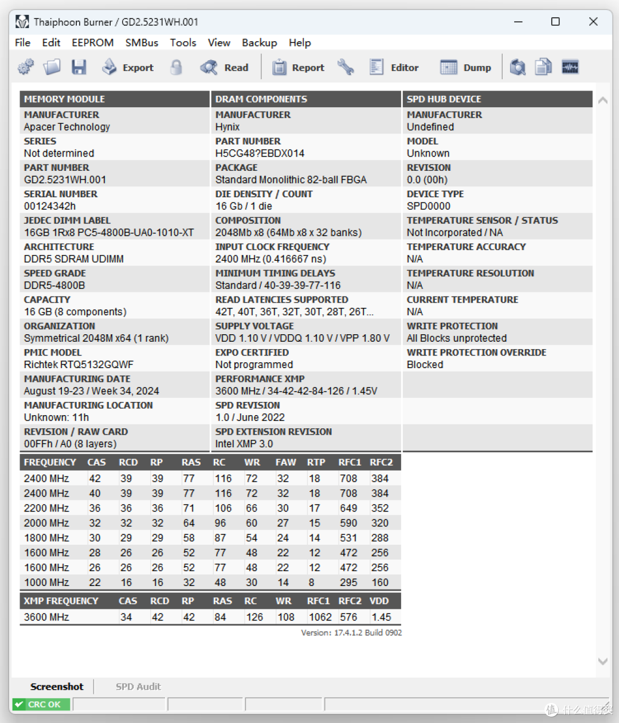This screenshot has width=619, height=723.
Task: Click the H5CG48?EBDX014 DRAM part number
Action: click(260, 153)
